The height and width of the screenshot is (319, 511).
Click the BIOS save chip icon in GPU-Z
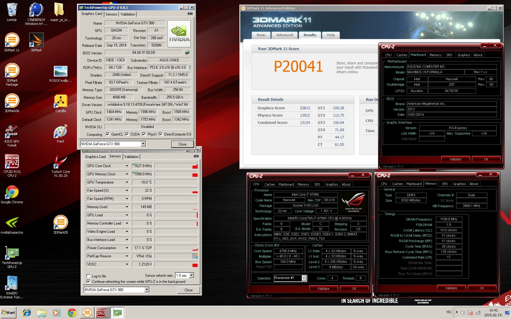click(187, 53)
